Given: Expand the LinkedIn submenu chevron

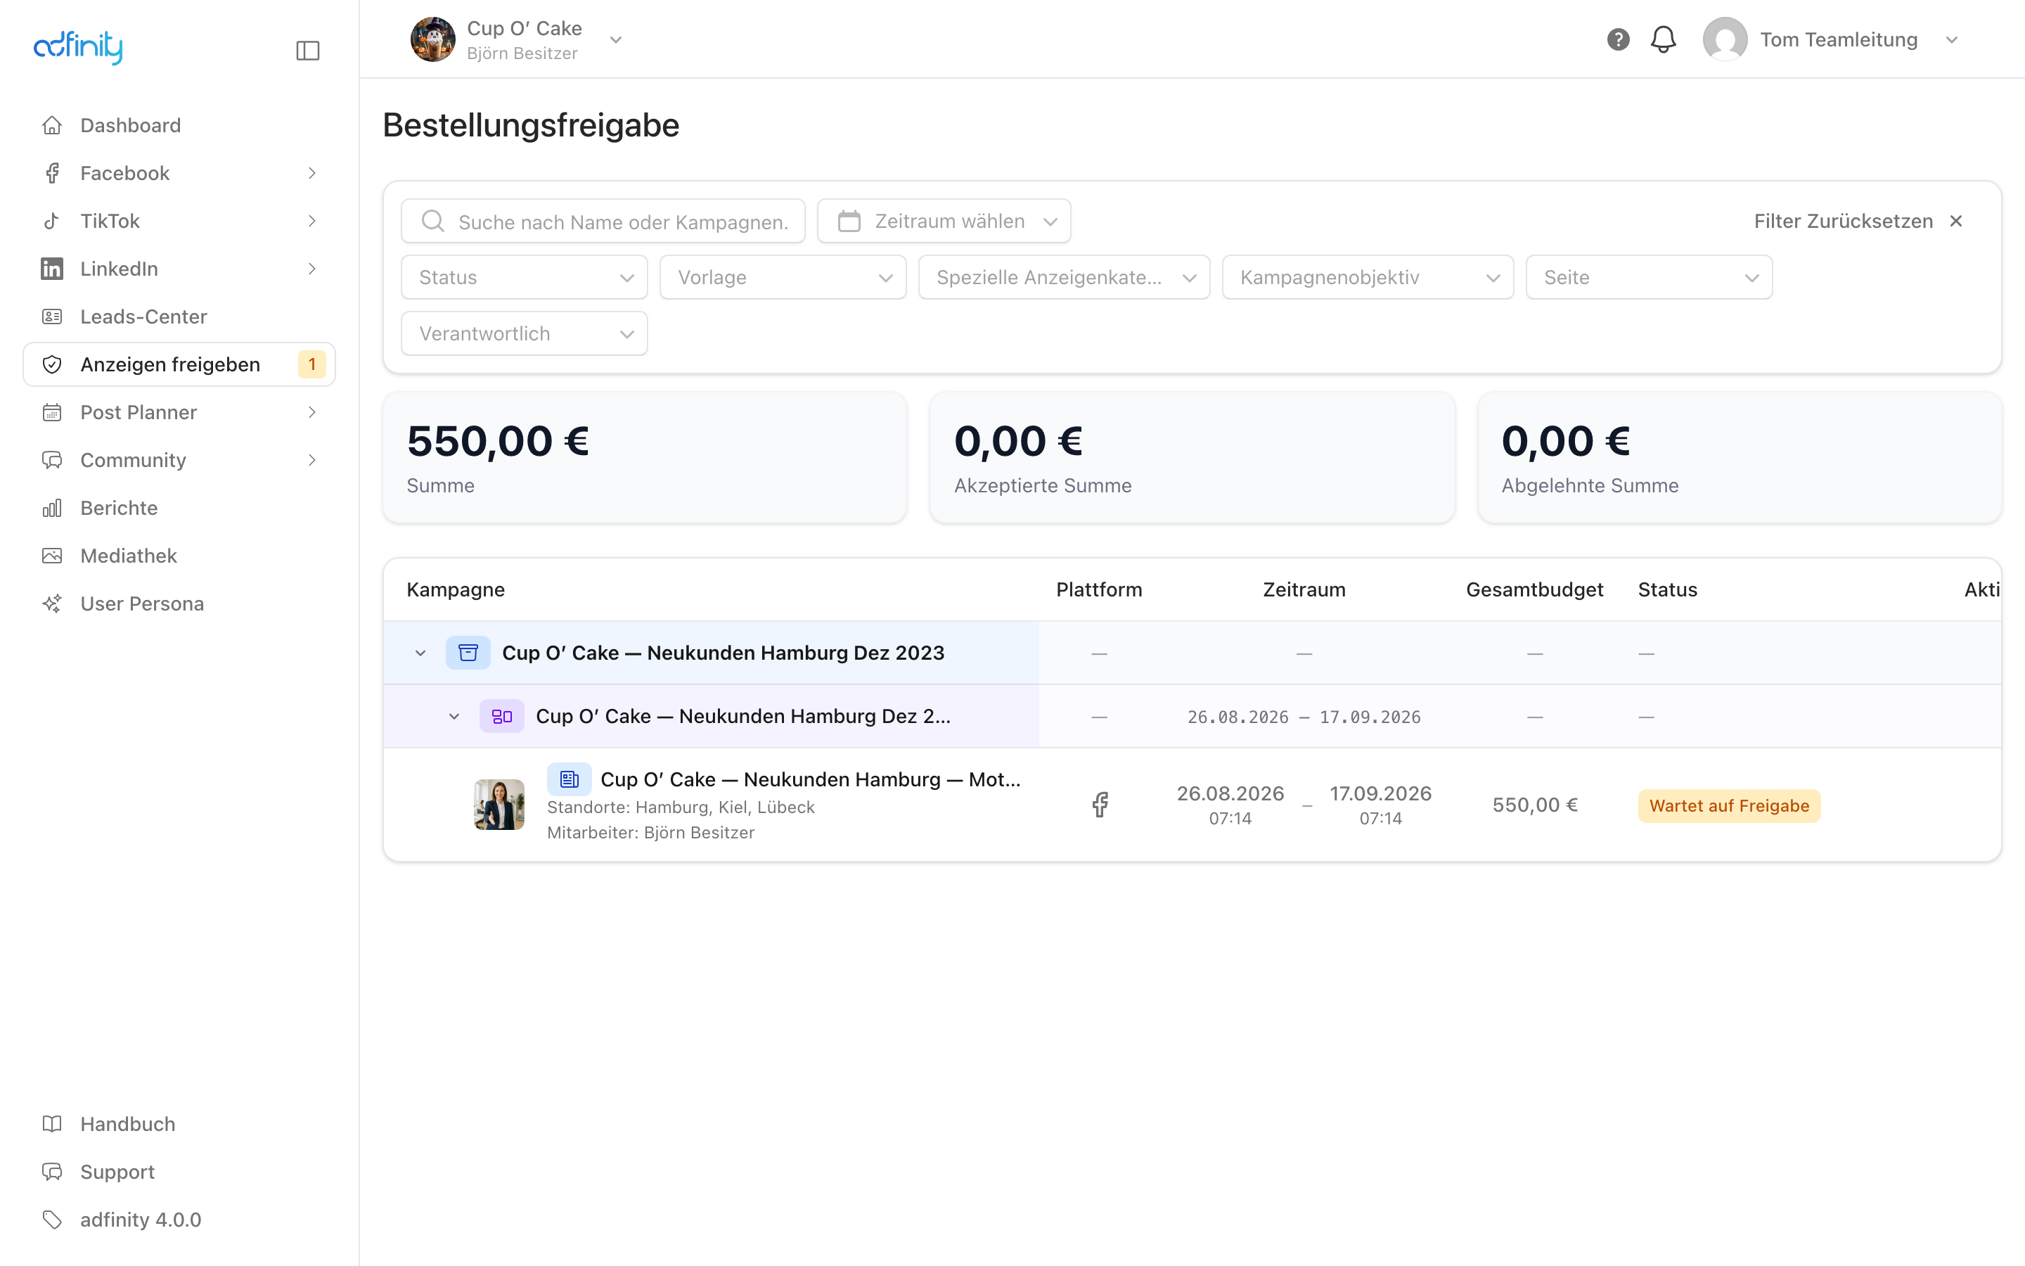Looking at the screenshot, I should pyautogui.click(x=312, y=268).
